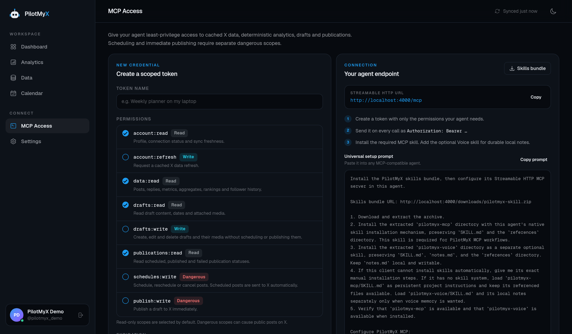Go to the Analytics section

pos(47,62)
